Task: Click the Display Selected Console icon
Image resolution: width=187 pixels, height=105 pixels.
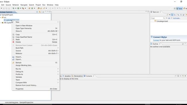Action: pyautogui.click(x=178, y=76)
